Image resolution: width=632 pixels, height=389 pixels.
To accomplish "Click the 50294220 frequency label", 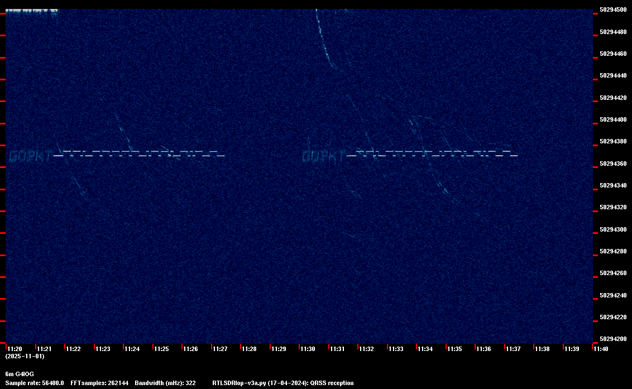I will pyautogui.click(x=613, y=317).
